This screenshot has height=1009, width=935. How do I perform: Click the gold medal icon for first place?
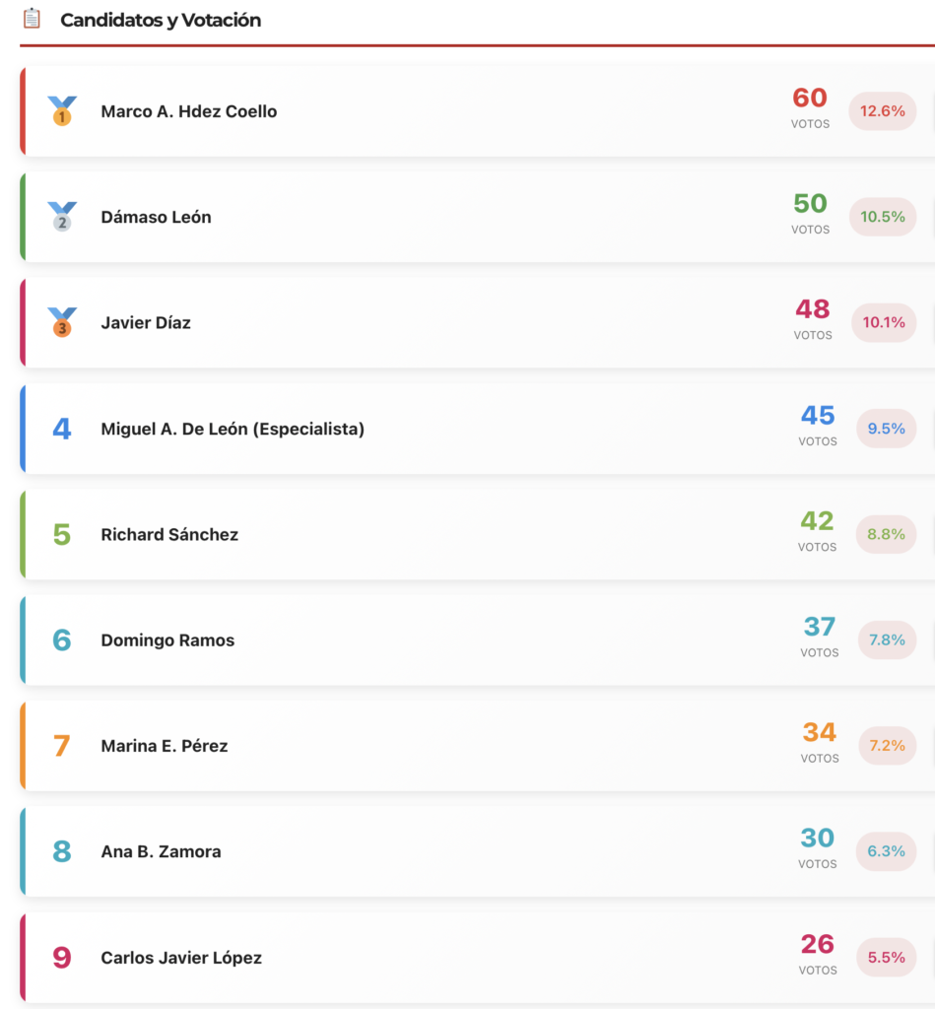tap(62, 111)
